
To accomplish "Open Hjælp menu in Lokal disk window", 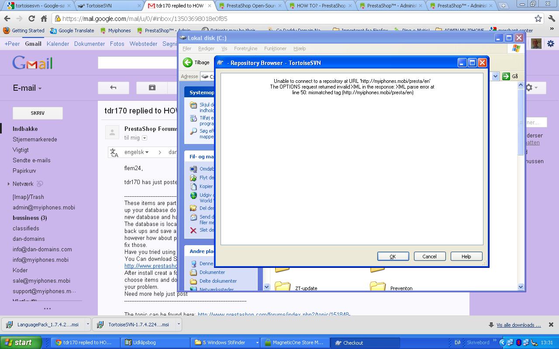I will tap(300, 48).
